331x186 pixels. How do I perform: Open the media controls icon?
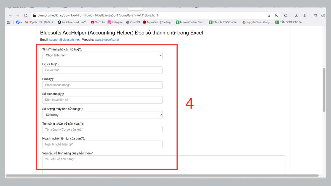pyautogui.click(x=315, y=15)
